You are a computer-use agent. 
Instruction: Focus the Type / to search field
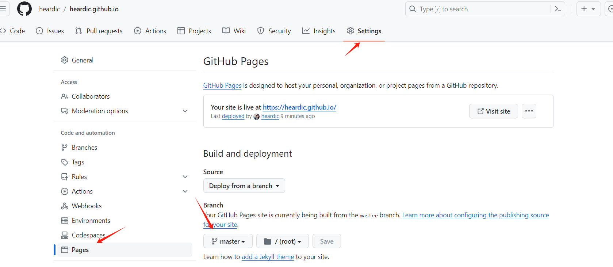(485, 9)
